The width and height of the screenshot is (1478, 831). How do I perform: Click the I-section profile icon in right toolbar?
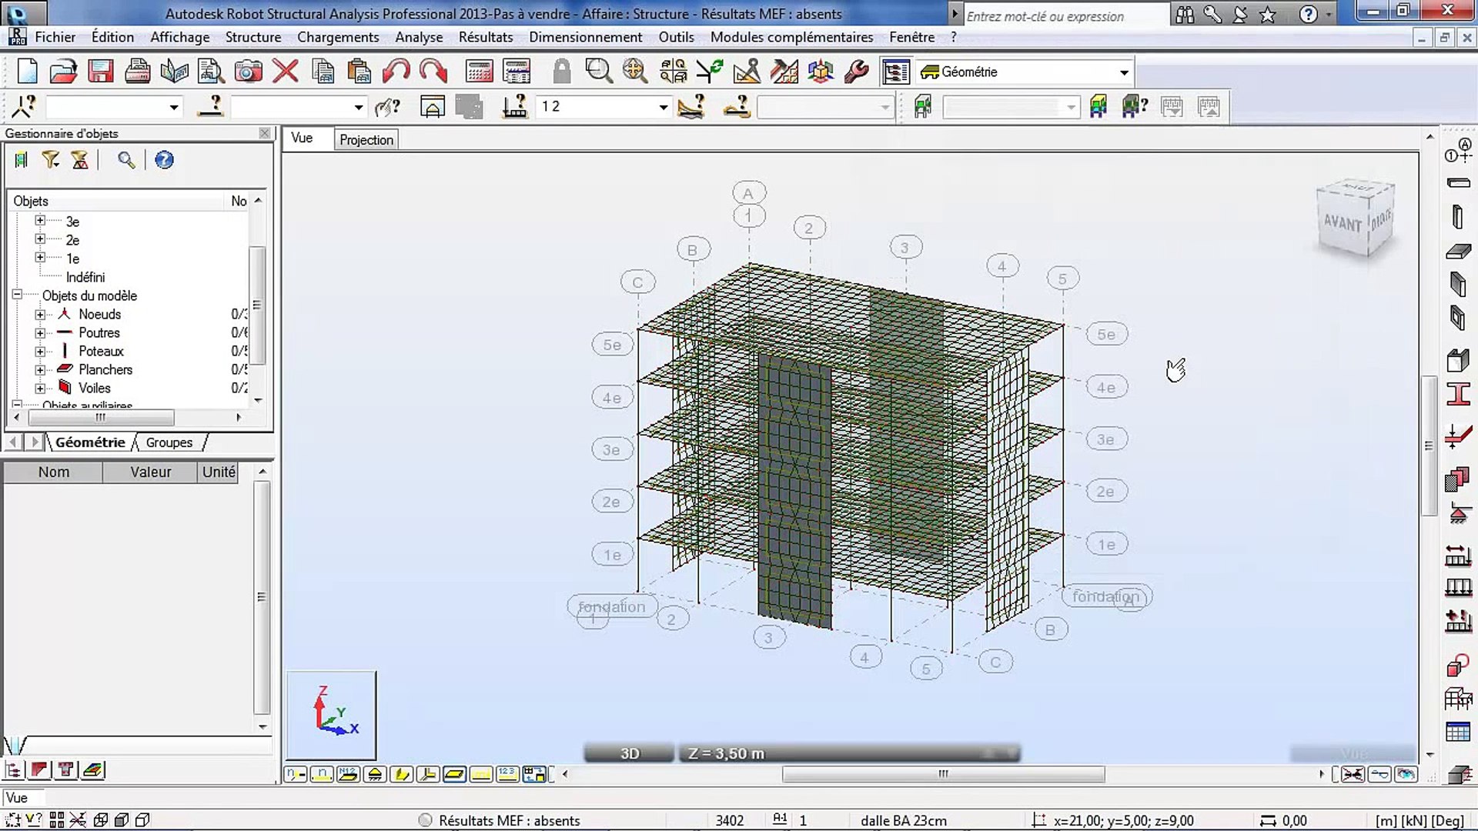click(x=1458, y=395)
